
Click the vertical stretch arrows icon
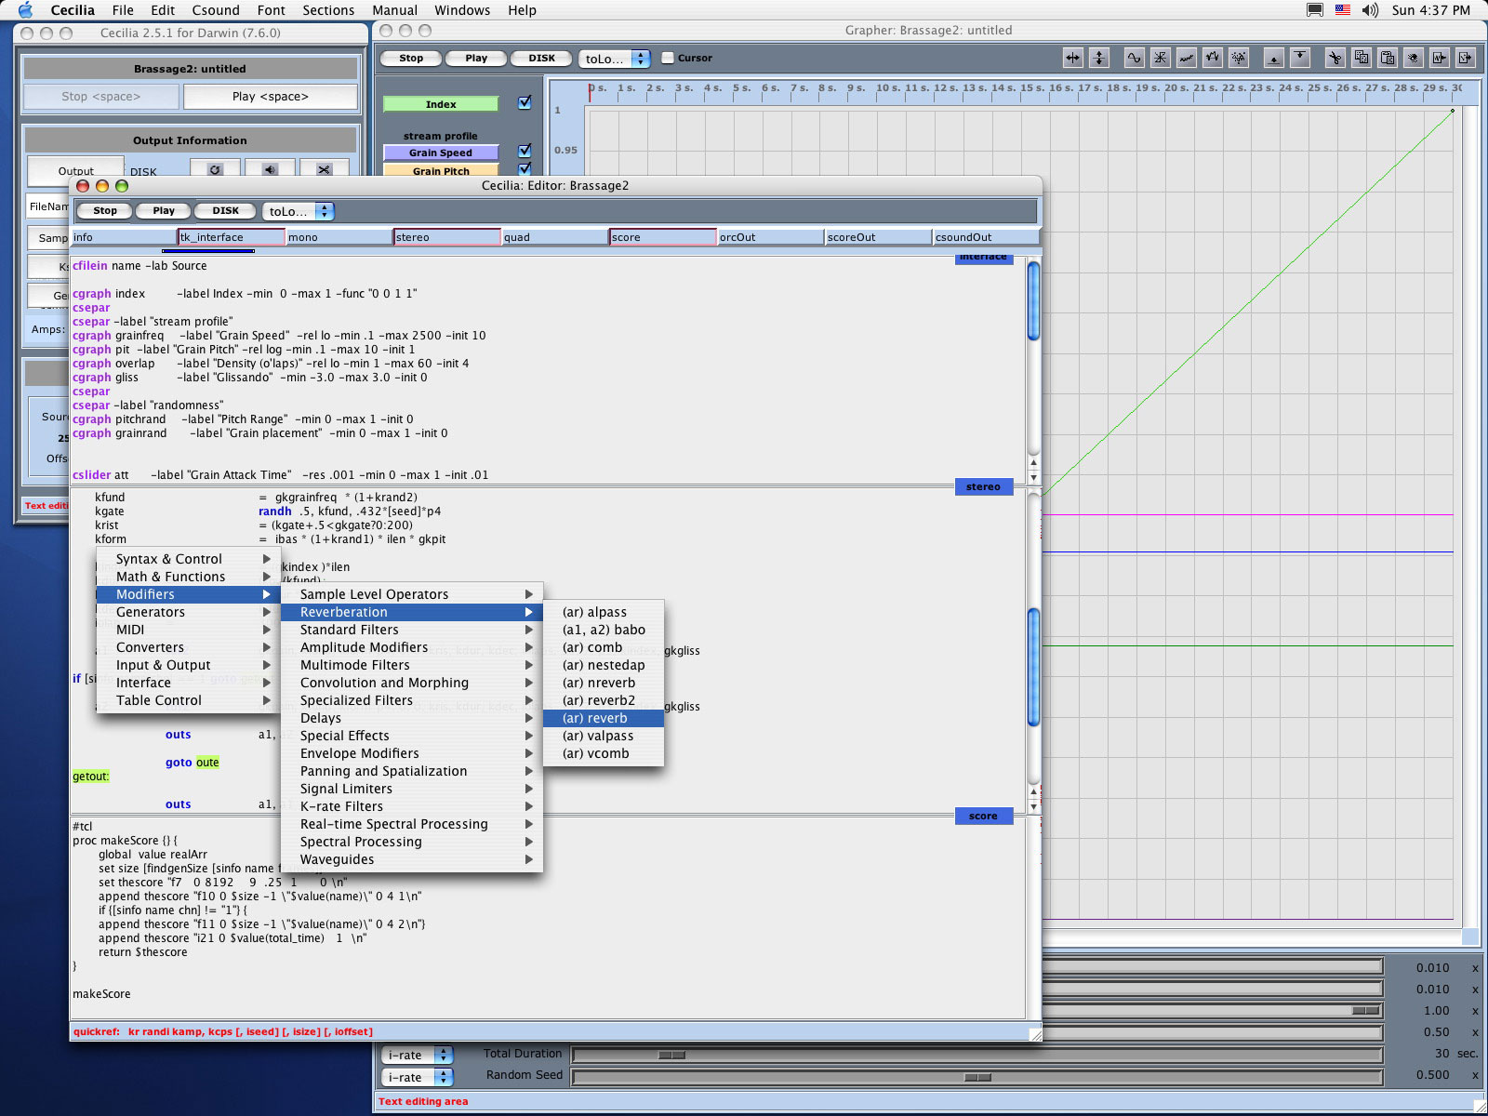[1099, 58]
